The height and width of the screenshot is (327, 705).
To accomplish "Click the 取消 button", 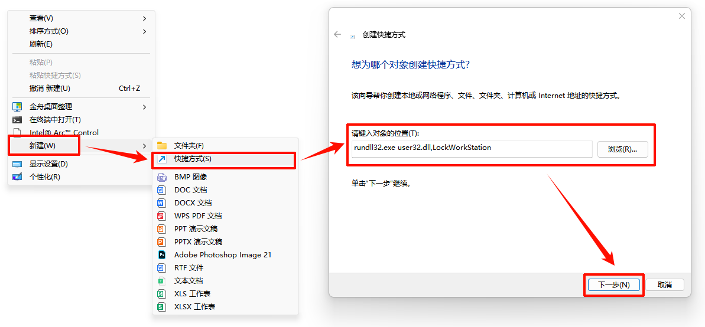I will click(665, 285).
